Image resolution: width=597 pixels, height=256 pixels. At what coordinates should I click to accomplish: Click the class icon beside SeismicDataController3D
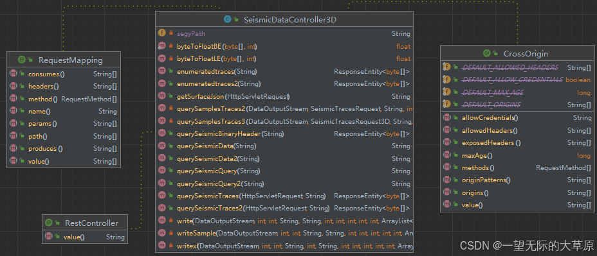228,19
